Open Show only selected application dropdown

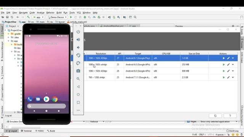click(x=218, y=121)
